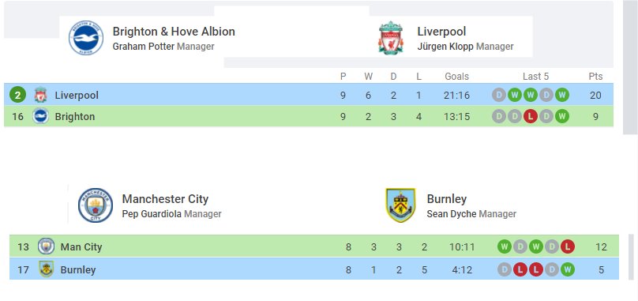Click the Pts column header
The image size is (638, 301).
click(x=595, y=76)
